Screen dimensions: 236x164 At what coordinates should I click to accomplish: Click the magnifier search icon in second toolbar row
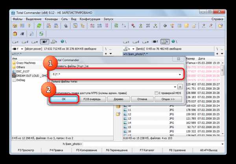tap(31, 34)
